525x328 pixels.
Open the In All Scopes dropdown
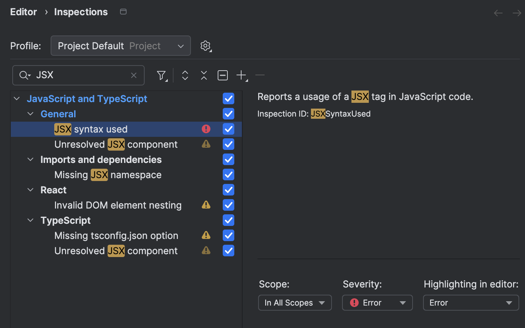[x=295, y=303]
